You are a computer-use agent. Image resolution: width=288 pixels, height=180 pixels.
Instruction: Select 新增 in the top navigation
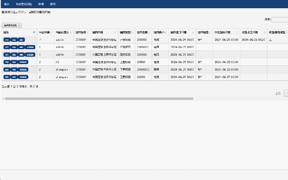point(41,4)
